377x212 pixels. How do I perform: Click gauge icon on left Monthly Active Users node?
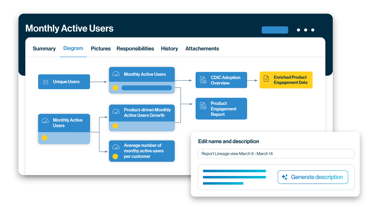pyautogui.click(x=45, y=121)
